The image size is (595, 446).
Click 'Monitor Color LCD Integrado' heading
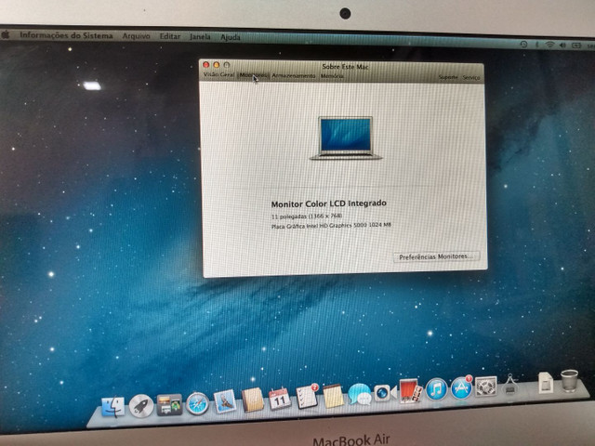pyautogui.click(x=328, y=203)
